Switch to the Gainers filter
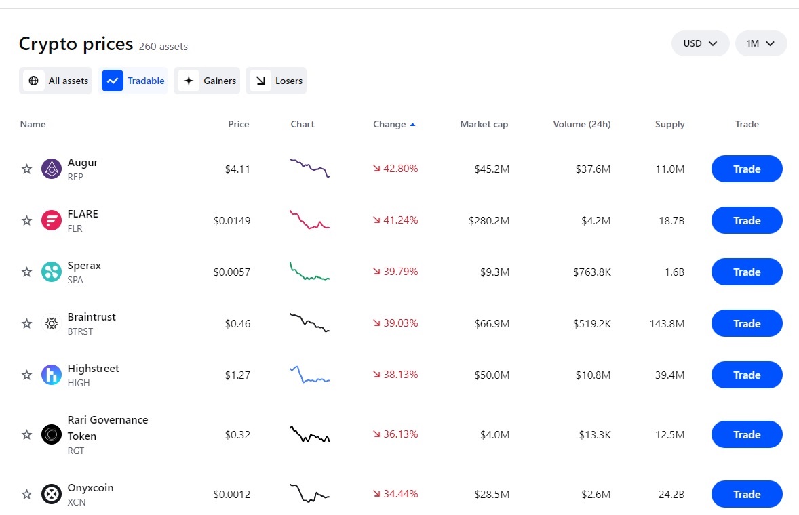The height and width of the screenshot is (515, 799). pyautogui.click(x=207, y=81)
